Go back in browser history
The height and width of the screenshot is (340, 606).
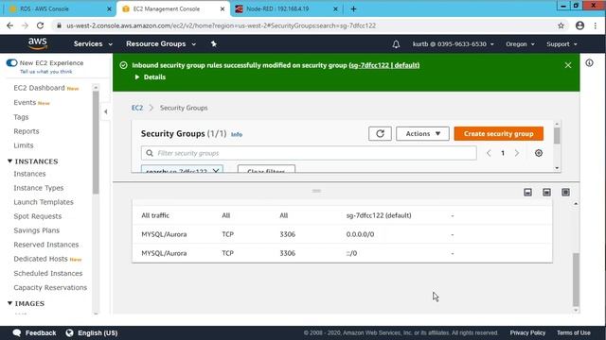coord(10,25)
